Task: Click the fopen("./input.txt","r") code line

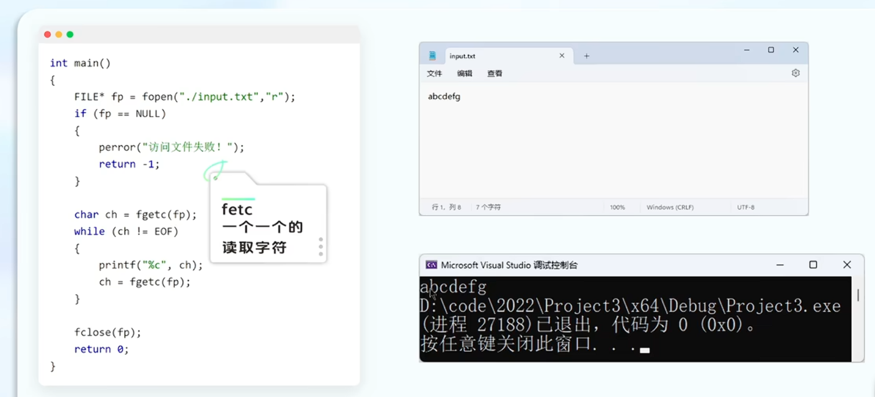Action: (185, 97)
